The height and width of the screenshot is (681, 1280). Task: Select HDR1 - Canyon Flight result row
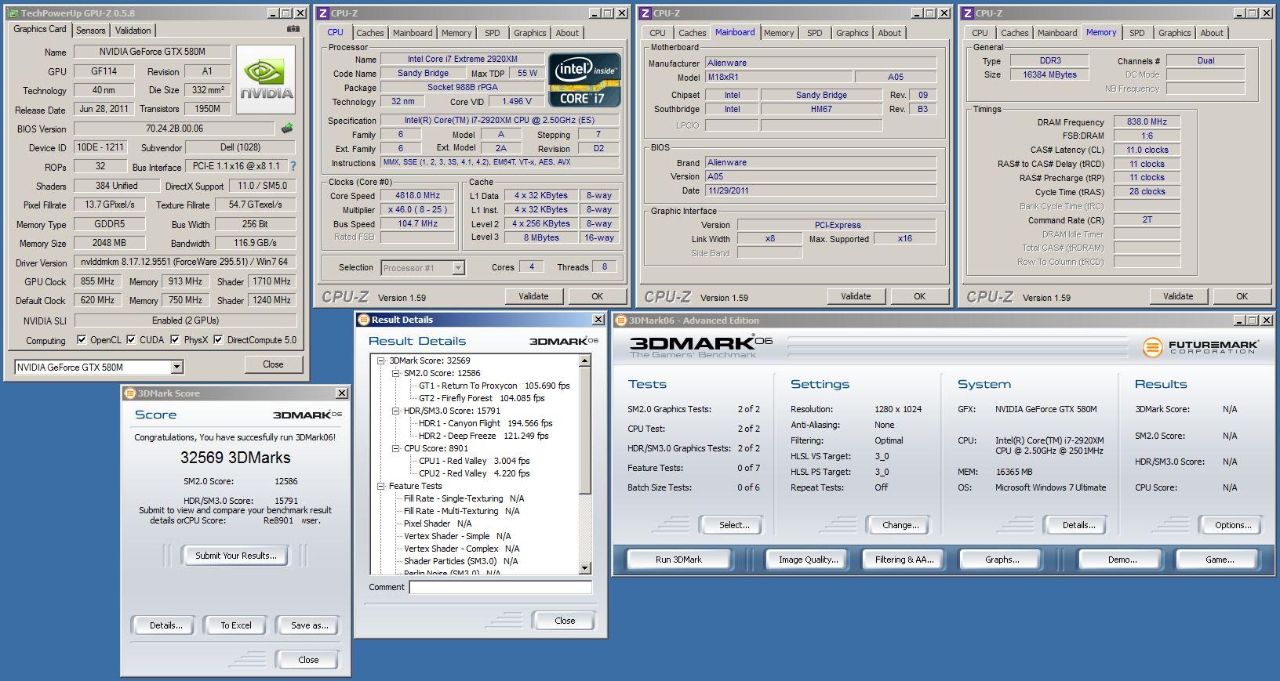click(485, 423)
